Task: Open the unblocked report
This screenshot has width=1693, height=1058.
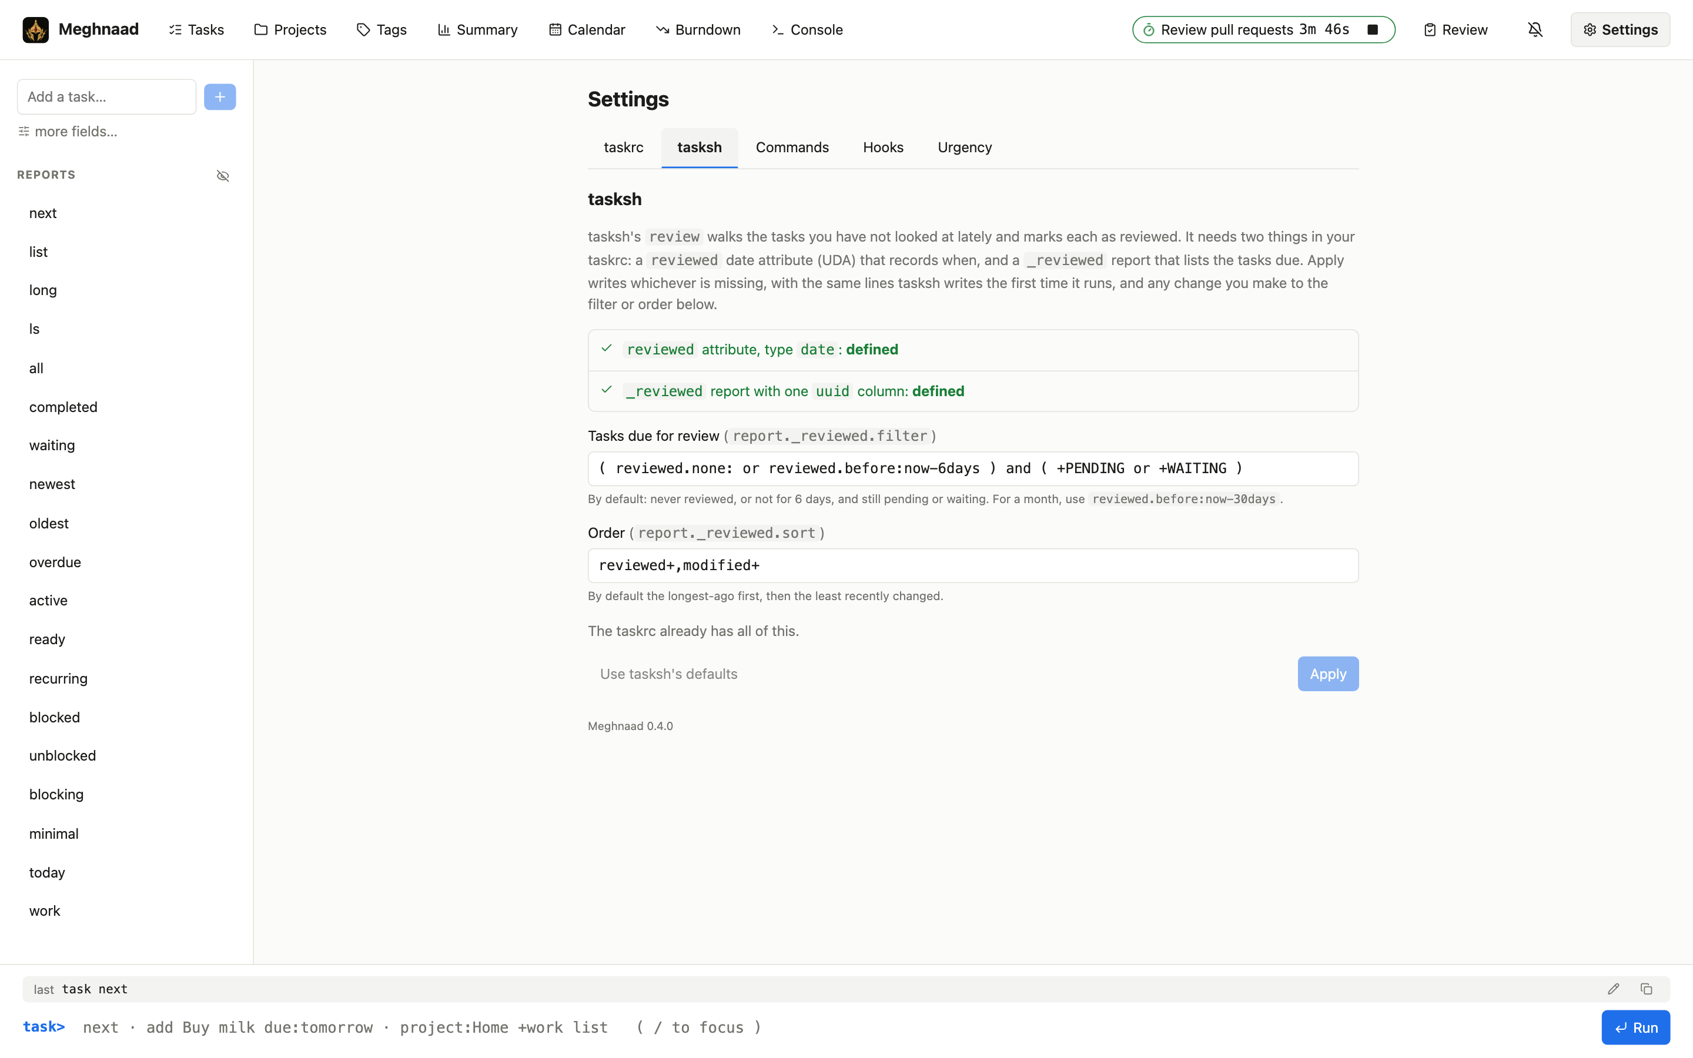Action: (126, 756)
